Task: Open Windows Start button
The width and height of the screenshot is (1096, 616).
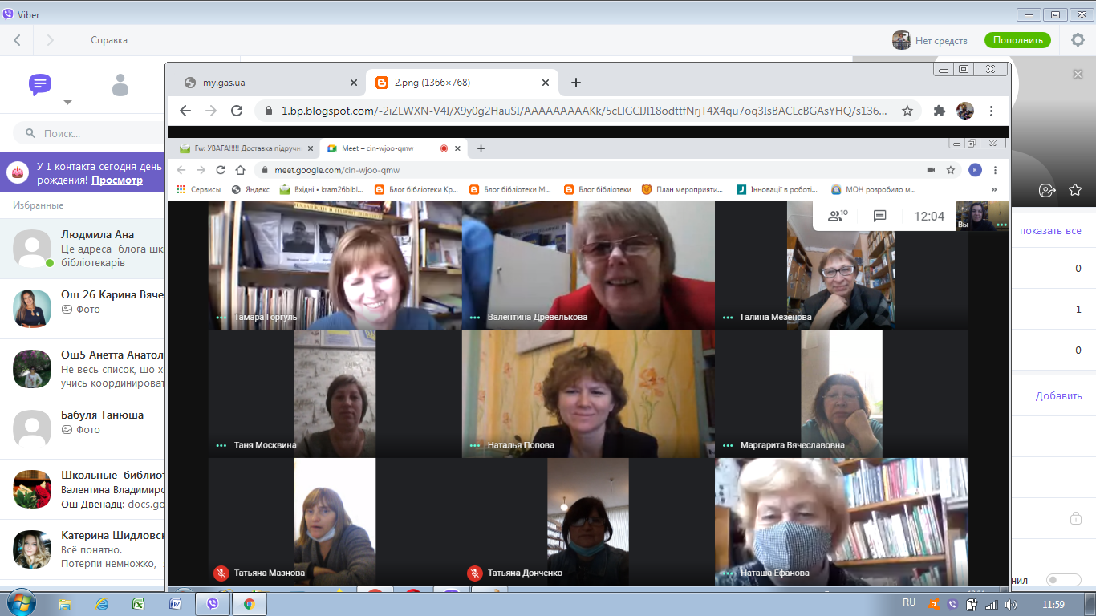Action: [x=22, y=602]
